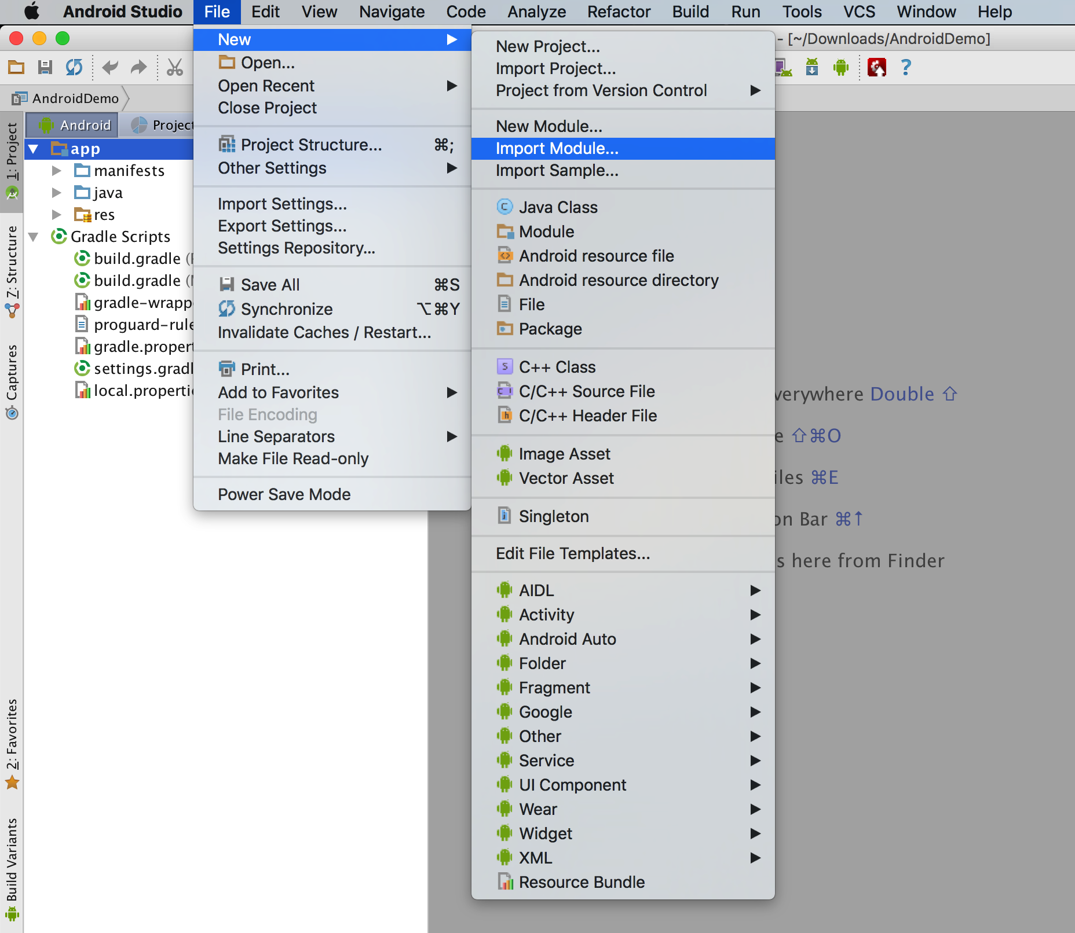Click the Save All toolbar icon
Image resolution: width=1075 pixels, height=933 pixels.
coord(45,68)
